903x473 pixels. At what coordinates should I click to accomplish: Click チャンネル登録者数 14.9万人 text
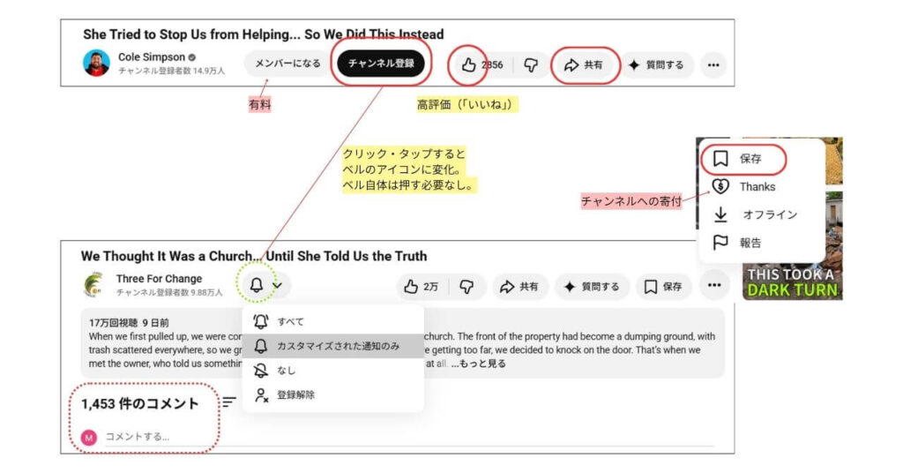click(172, 71)
